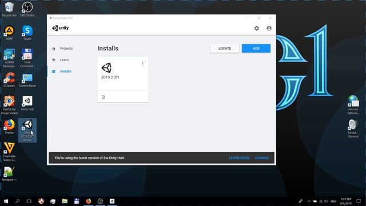This screenshot has width=366, height=206.
Task: Expand hidden system tray icons
Action: 309,201
